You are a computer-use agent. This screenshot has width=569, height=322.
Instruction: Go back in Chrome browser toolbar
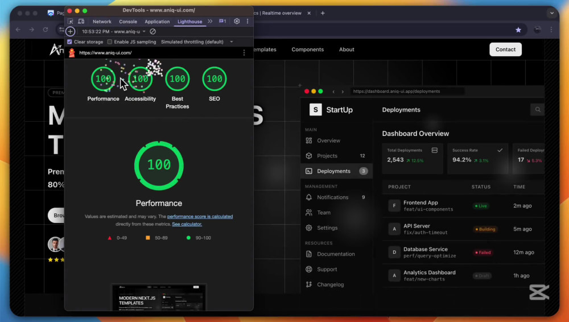18,30
